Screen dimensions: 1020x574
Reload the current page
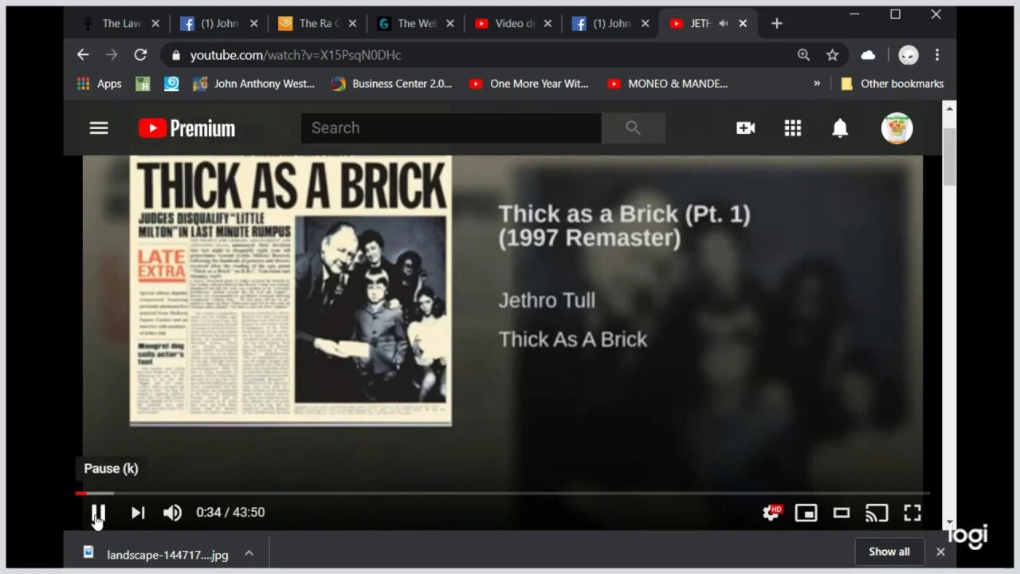(x=140, y=55)
